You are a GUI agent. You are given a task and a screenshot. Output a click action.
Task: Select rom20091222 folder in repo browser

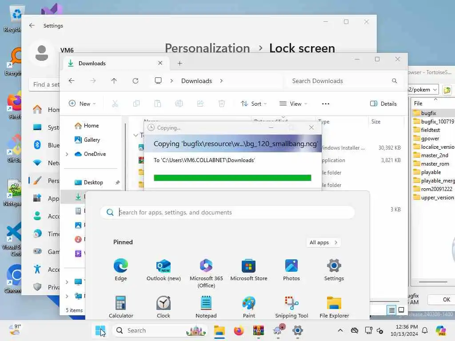(x=436, y=189)
